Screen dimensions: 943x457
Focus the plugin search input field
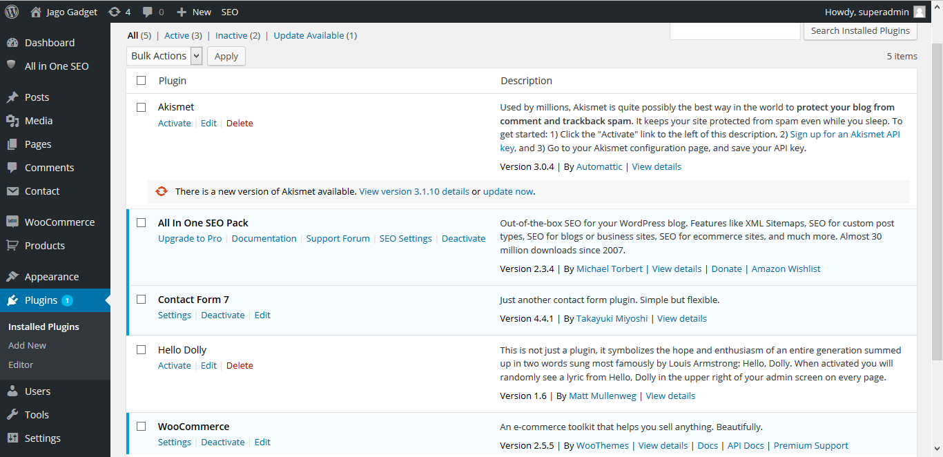click(x=735, y=30)
